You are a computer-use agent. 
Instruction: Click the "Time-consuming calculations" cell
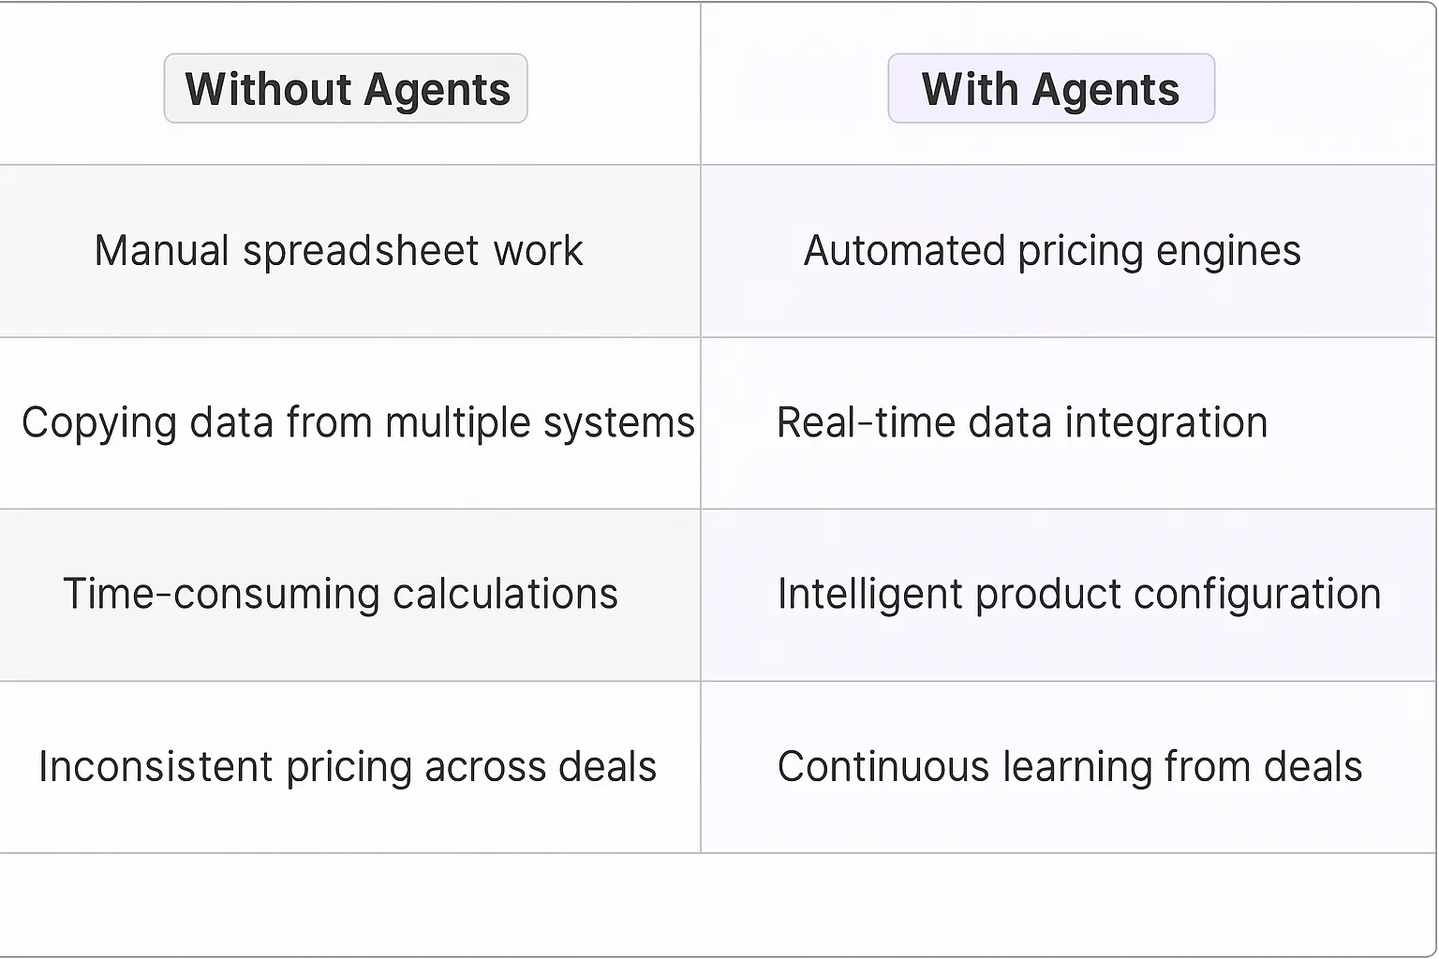(x=340, y=595)
